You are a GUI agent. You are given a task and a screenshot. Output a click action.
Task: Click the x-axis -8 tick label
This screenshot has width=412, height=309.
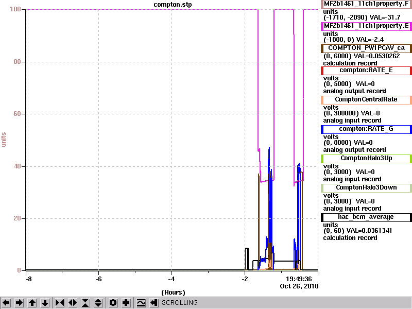28,279
